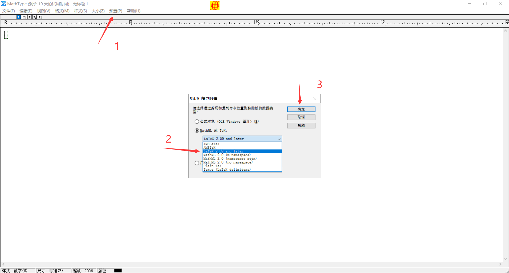Open the 视图(V) menu

coord(43,11)
